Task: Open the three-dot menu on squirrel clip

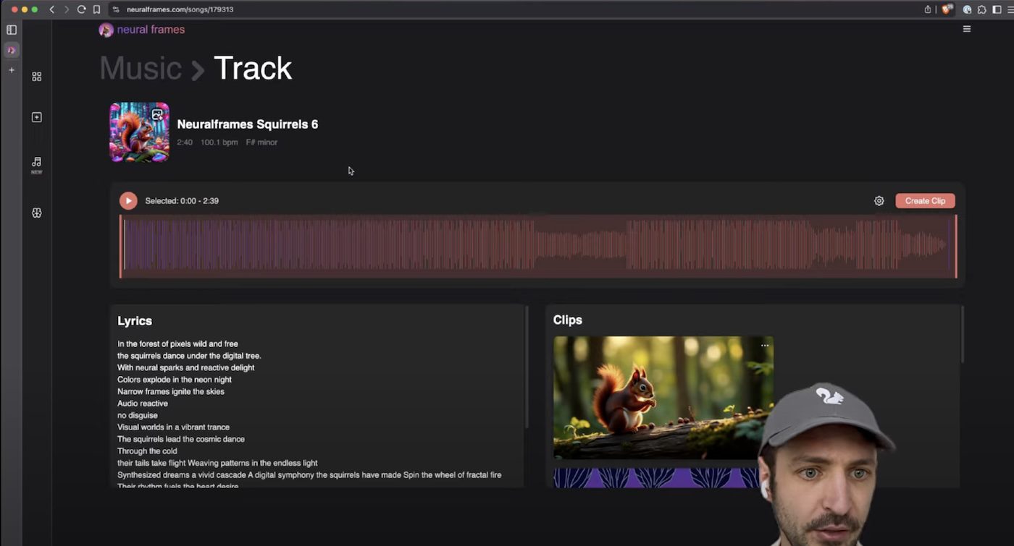Action: tap(764, 346)
